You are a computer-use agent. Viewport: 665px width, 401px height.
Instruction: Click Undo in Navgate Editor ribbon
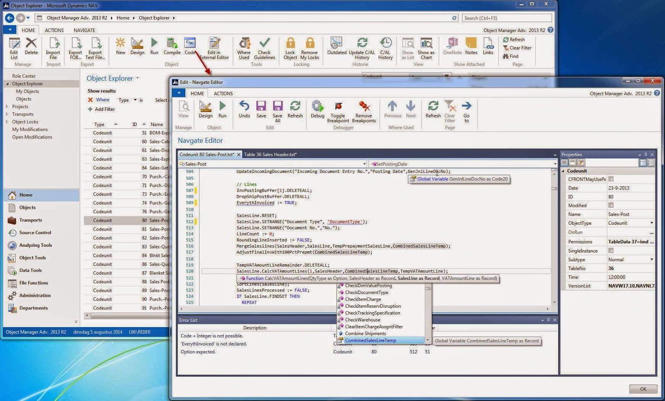pyautogui.click(x=244, y=109)
